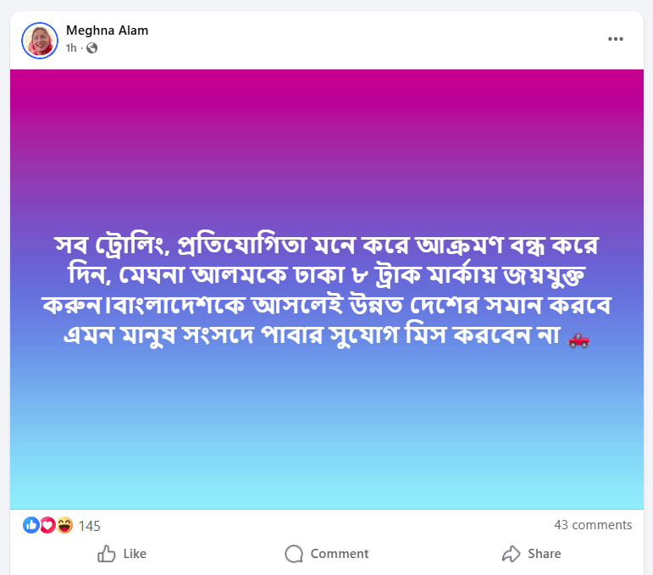Viewport: 653px width, 575px height.
Task: Open the Meghna Alam profile name link
Action: [107, 30]
